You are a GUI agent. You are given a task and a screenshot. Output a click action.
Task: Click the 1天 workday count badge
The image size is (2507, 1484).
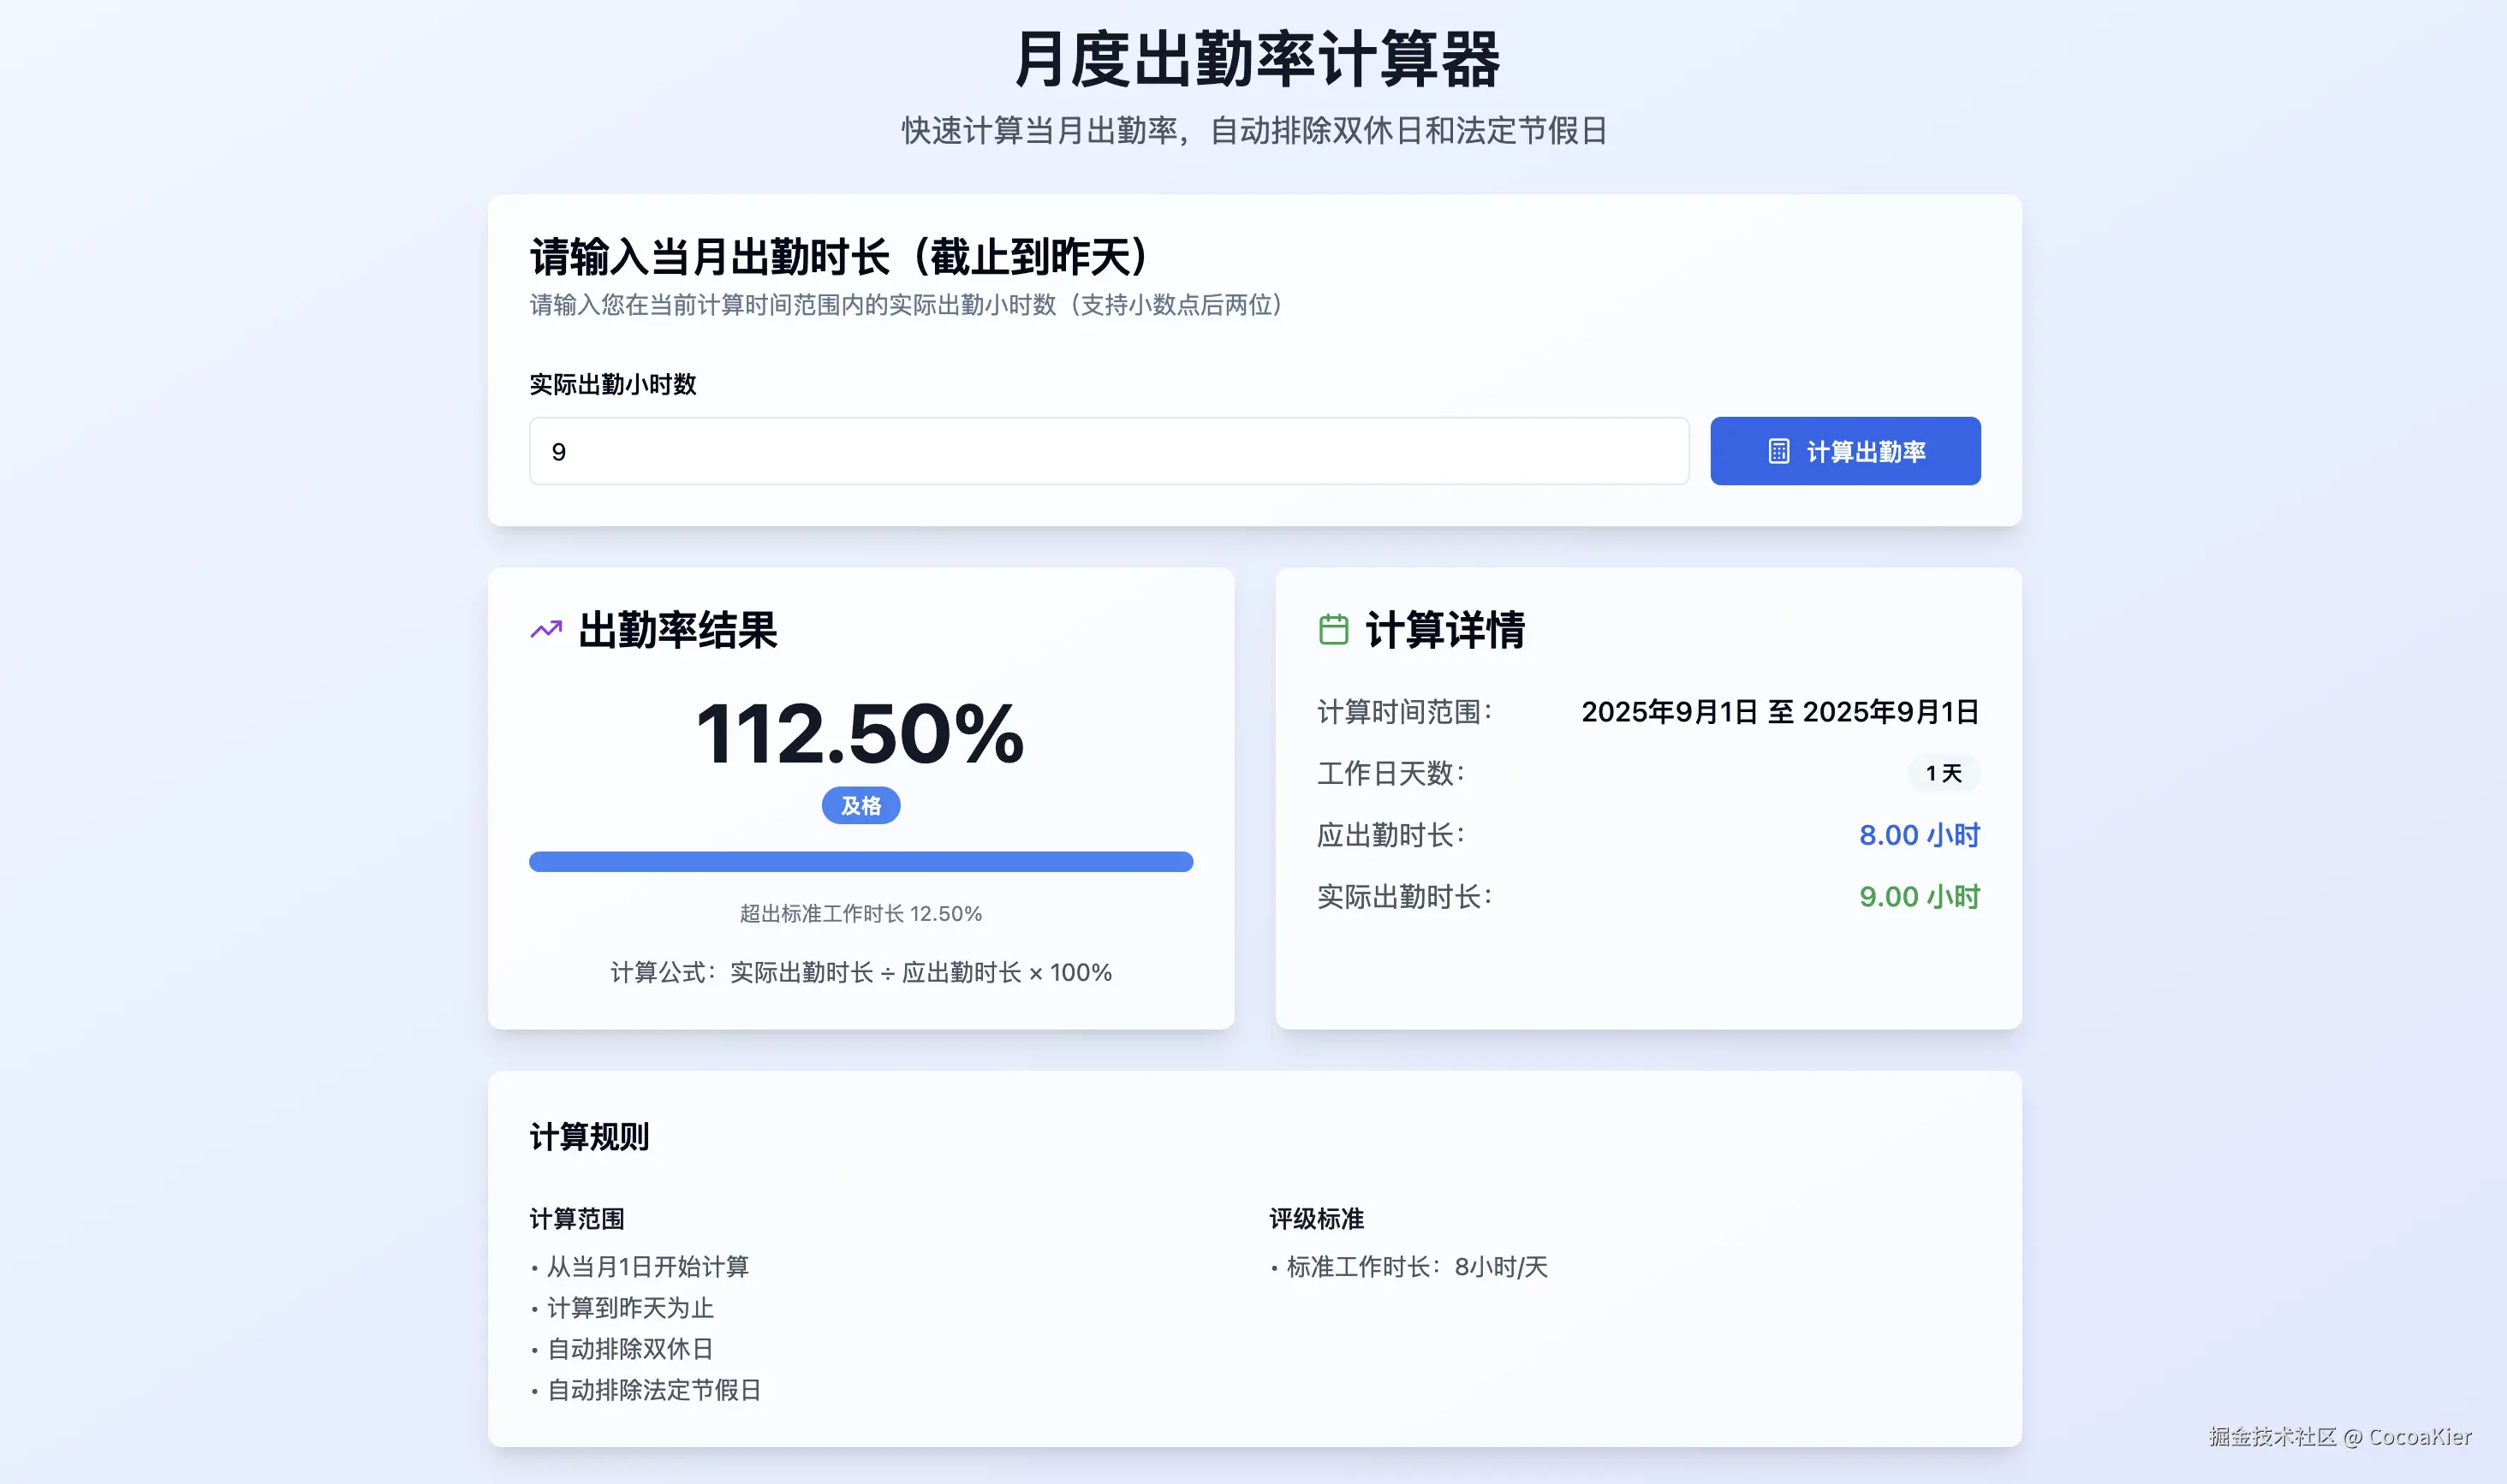click(1942, 772)
